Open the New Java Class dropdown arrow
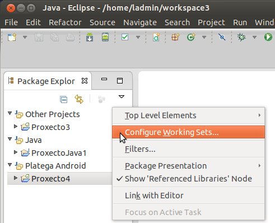The width and height of the screenshot is (275, 223). point(204,37)
